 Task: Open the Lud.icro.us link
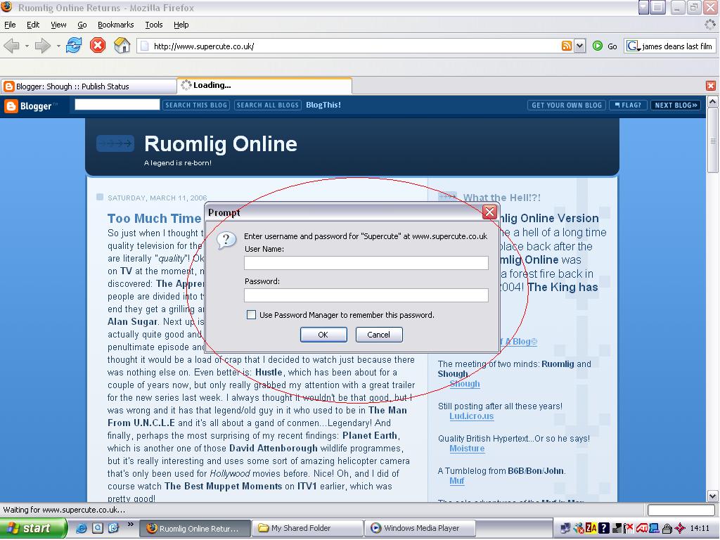[472, 416]
